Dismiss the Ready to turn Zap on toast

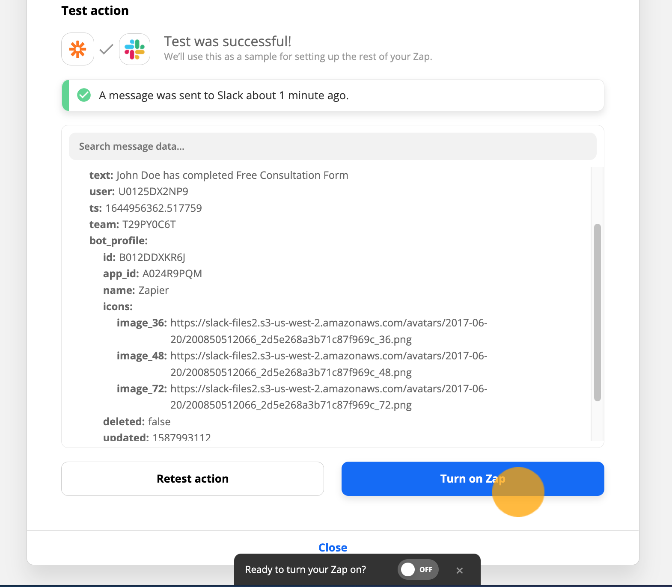[x=460, y=570]
